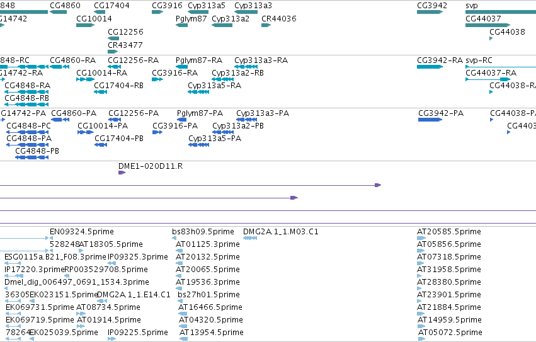Click the Cyp313a2-RB transcript label
536x342 pixels.
pyautogui.click(x=237, y=73)
